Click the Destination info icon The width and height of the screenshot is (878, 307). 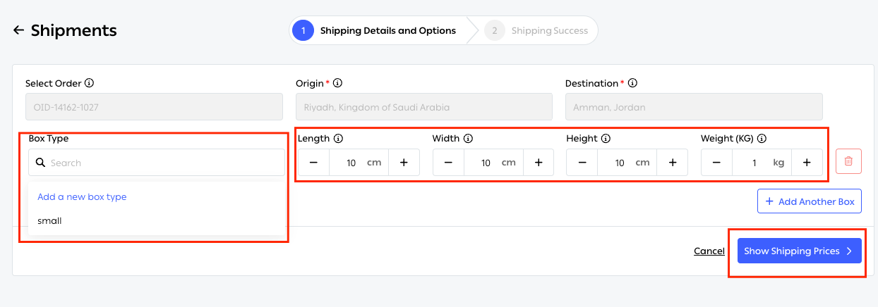[x=632, y=83]
